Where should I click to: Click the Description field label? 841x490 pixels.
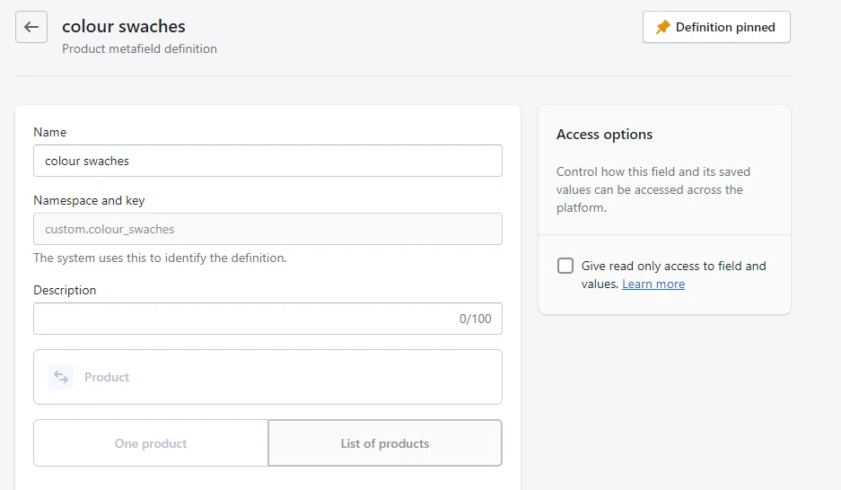pos(65,290)
